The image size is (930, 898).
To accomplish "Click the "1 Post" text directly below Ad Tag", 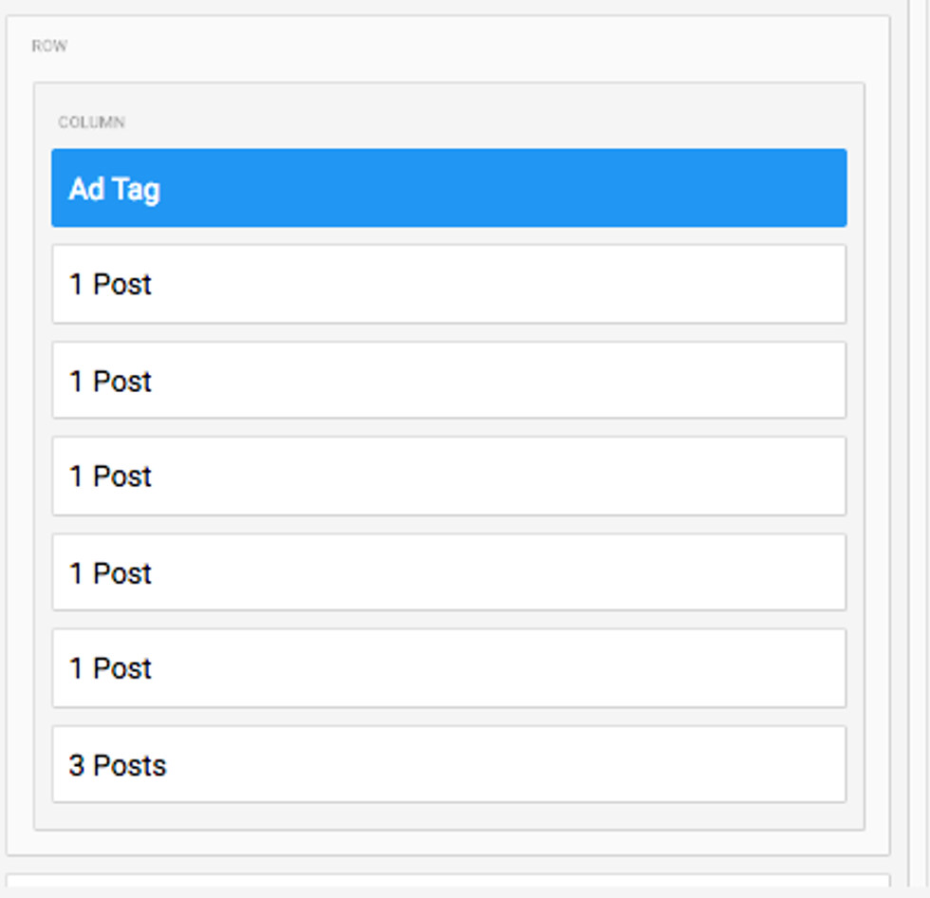I will [x=110, y=285].
